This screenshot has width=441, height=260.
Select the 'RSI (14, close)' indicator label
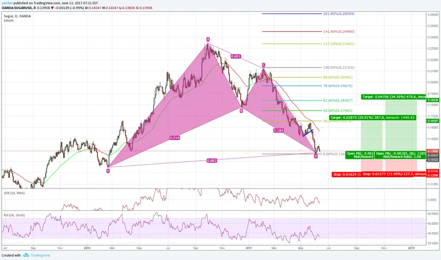tap(14, 215)
